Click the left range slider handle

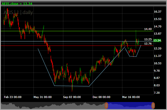tap(106, 105)
